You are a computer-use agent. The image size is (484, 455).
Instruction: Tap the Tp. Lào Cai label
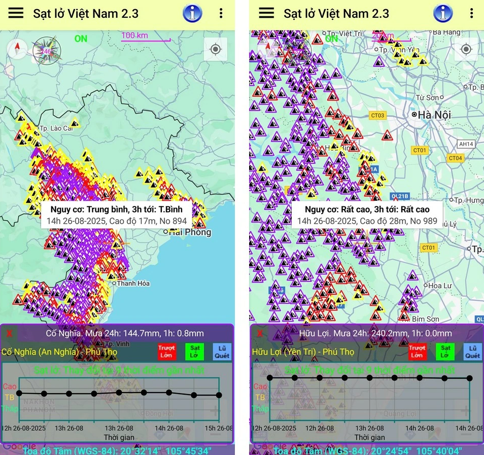click(x=56, y=128)
